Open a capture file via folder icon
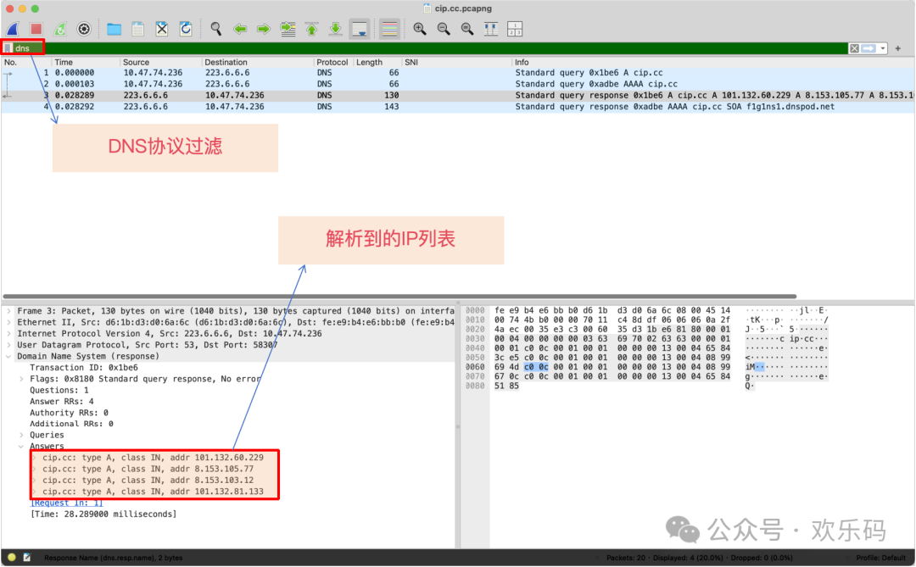This screenshot has height=567, width=916. (x=114, y=29)
